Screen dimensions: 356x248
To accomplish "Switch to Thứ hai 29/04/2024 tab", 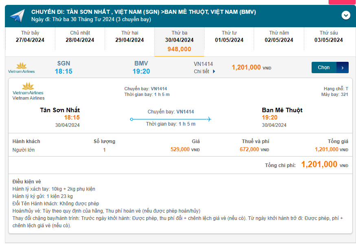I will (130, 37).
